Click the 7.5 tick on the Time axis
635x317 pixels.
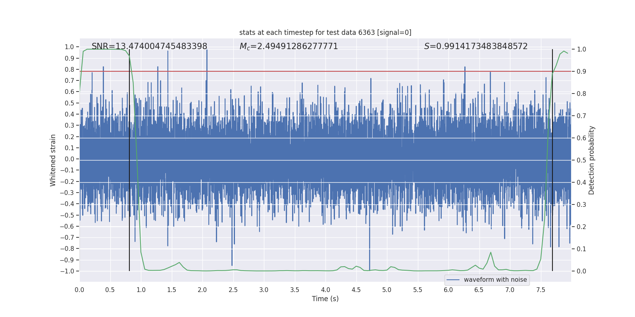pos(541,290)
